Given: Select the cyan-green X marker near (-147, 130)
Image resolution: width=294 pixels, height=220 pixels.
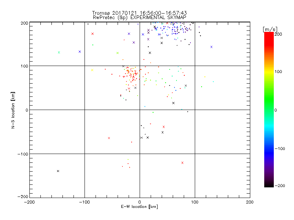Looking at the screenshot, I should [59, 52].
